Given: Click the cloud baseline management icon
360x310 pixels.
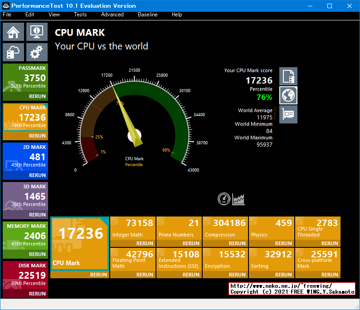Looking at the screenshot, I should 14,52.
